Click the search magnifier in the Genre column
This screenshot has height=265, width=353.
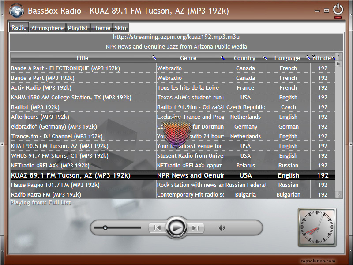[222, 58]
